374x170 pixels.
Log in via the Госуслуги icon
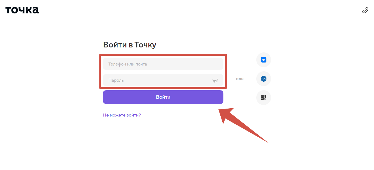pyautogui.click(x=263, y=79)
